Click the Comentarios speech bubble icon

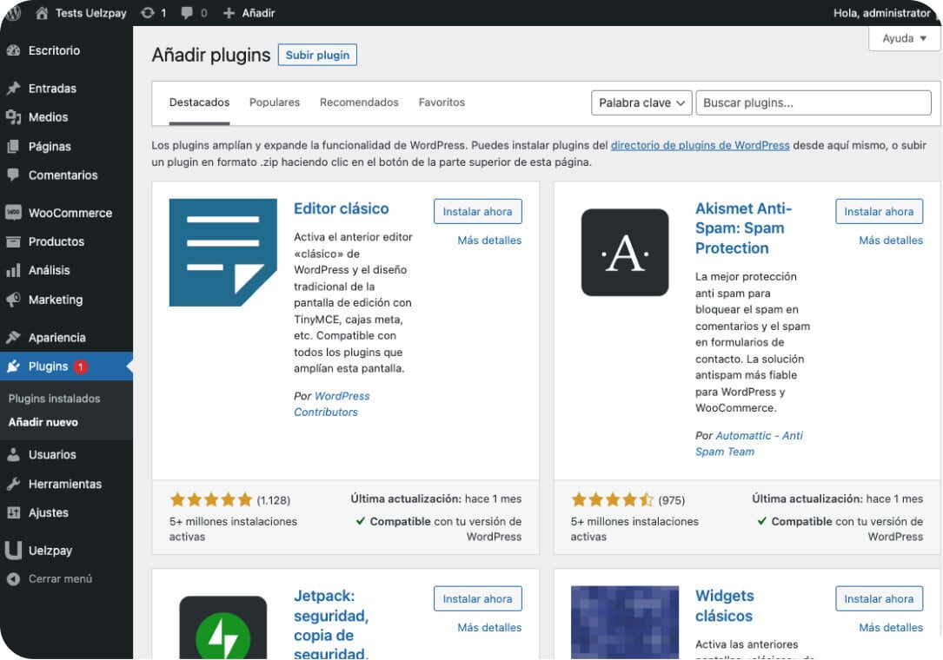[13, 175]
